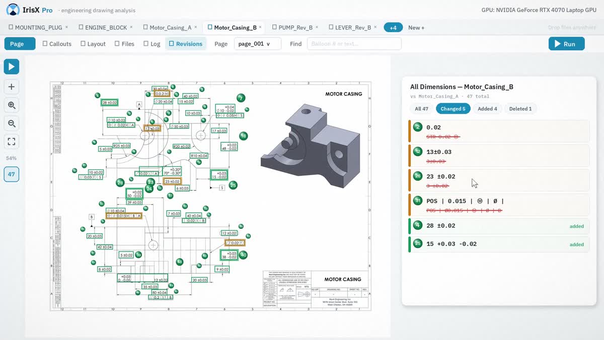Close the PUMP_Rev_B tab
This screenshot has width=604, height=340.
[317, 27]
